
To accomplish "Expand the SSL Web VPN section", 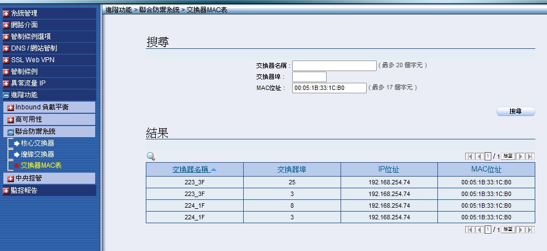I will (x=32, y=60).
